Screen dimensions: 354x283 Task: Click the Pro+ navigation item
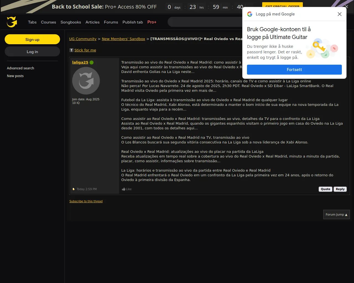point(152,22)
